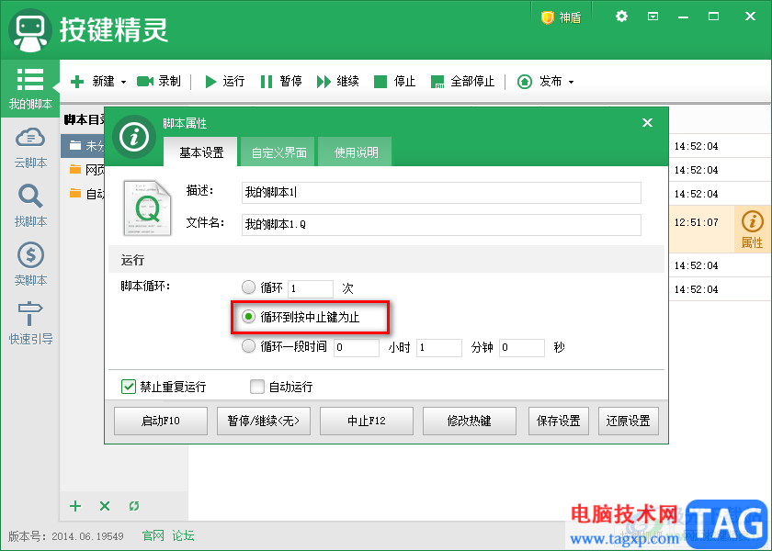772x551 pixels.
Task: Open 论坛 forum link
Action: point(183,535)
